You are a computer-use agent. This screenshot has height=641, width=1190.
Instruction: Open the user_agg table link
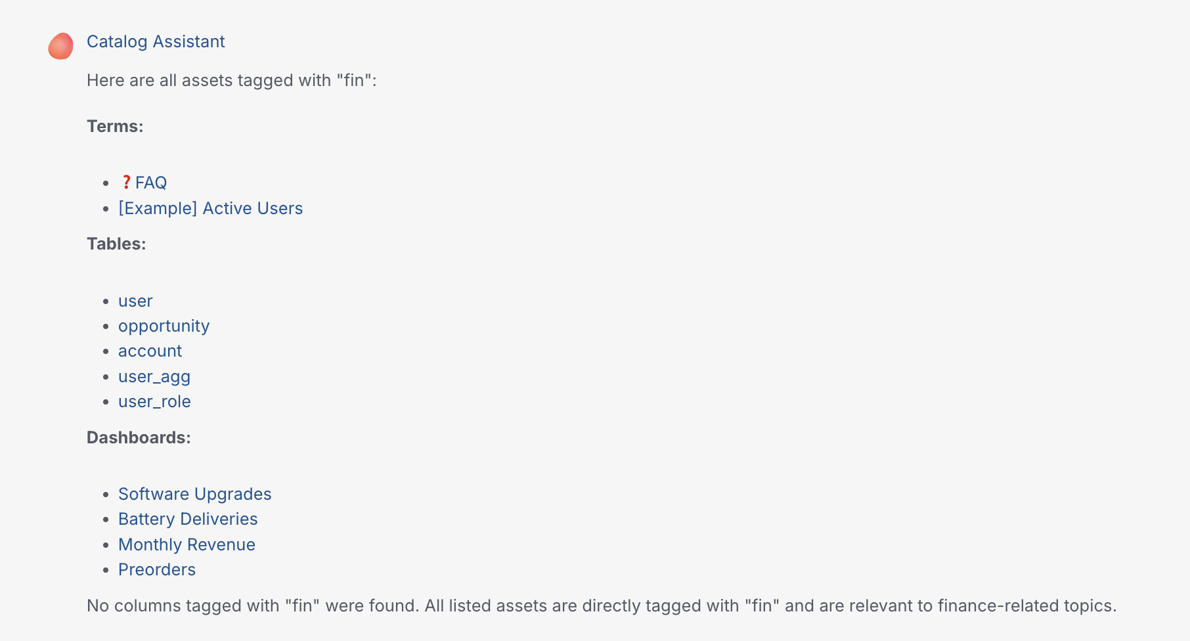pyautogui.click(x=154, y=376)
